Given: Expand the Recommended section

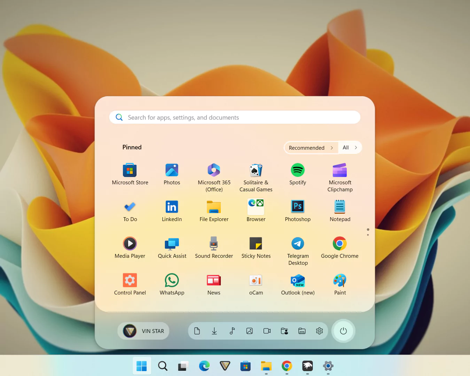Looking at the screenshot, I should pos(311,148).
